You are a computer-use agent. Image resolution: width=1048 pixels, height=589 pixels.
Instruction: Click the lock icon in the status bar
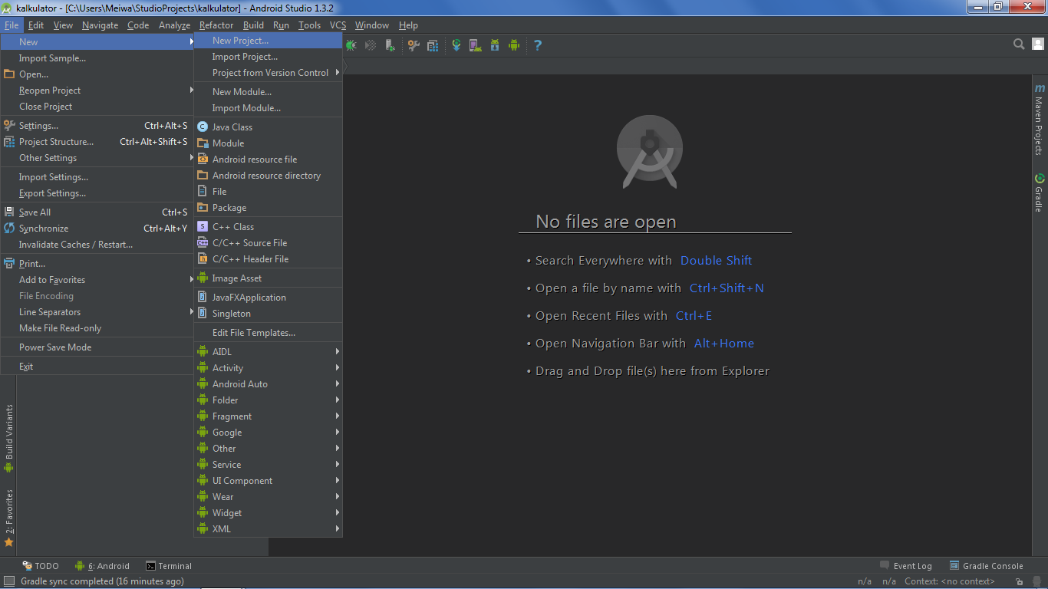[1019, 581]
